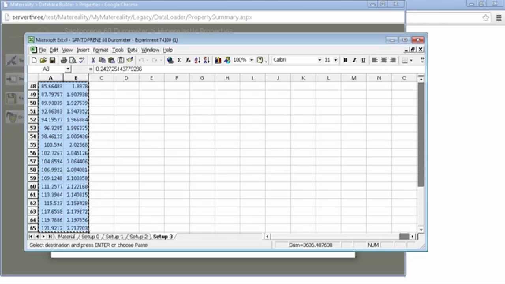The height and width of the screenshot is (284, 505).
Task: Click the Chrome address bar URL
Action: [x=132, y=17]
